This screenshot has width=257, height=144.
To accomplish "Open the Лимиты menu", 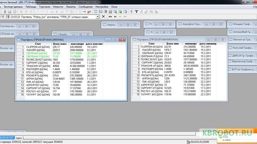I will click(71, 7).
